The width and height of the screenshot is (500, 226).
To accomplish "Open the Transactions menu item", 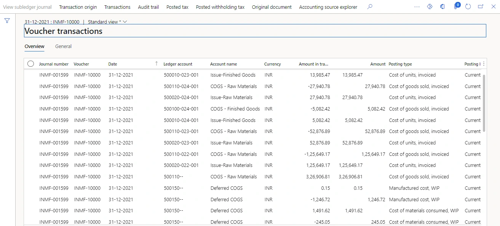I will click(117, 7).
